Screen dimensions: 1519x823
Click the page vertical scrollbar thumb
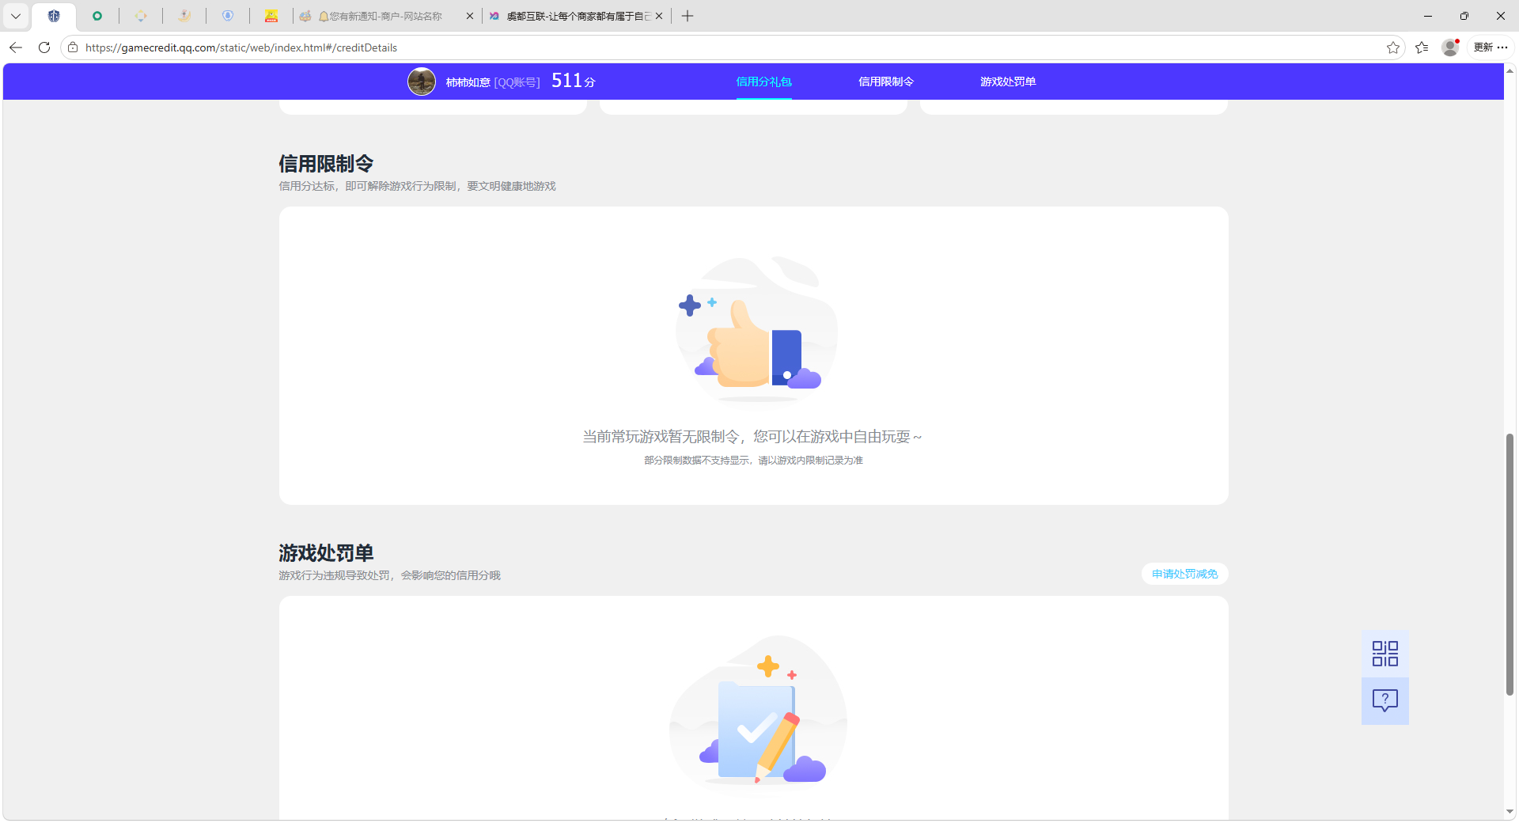pyautogui.click(x=1510, y=564)
